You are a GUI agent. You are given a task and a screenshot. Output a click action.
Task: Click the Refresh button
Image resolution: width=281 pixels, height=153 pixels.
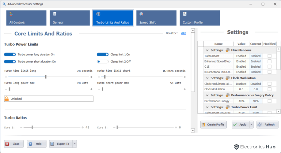[x=268, y=125]
